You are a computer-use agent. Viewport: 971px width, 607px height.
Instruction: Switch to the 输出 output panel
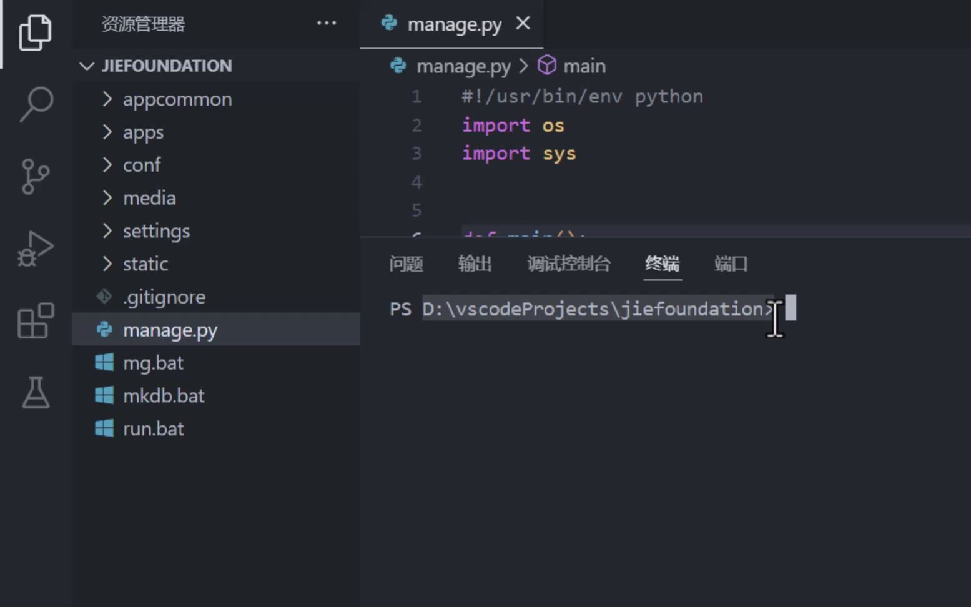(x=475, y=264)
